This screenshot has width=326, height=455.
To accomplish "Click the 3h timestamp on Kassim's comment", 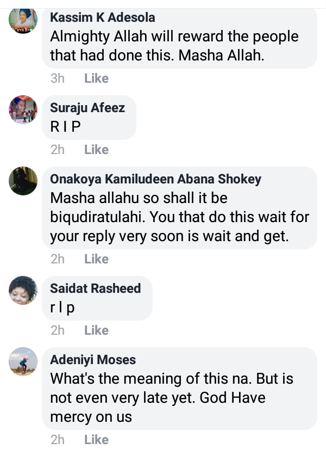I will coord(57,78).
